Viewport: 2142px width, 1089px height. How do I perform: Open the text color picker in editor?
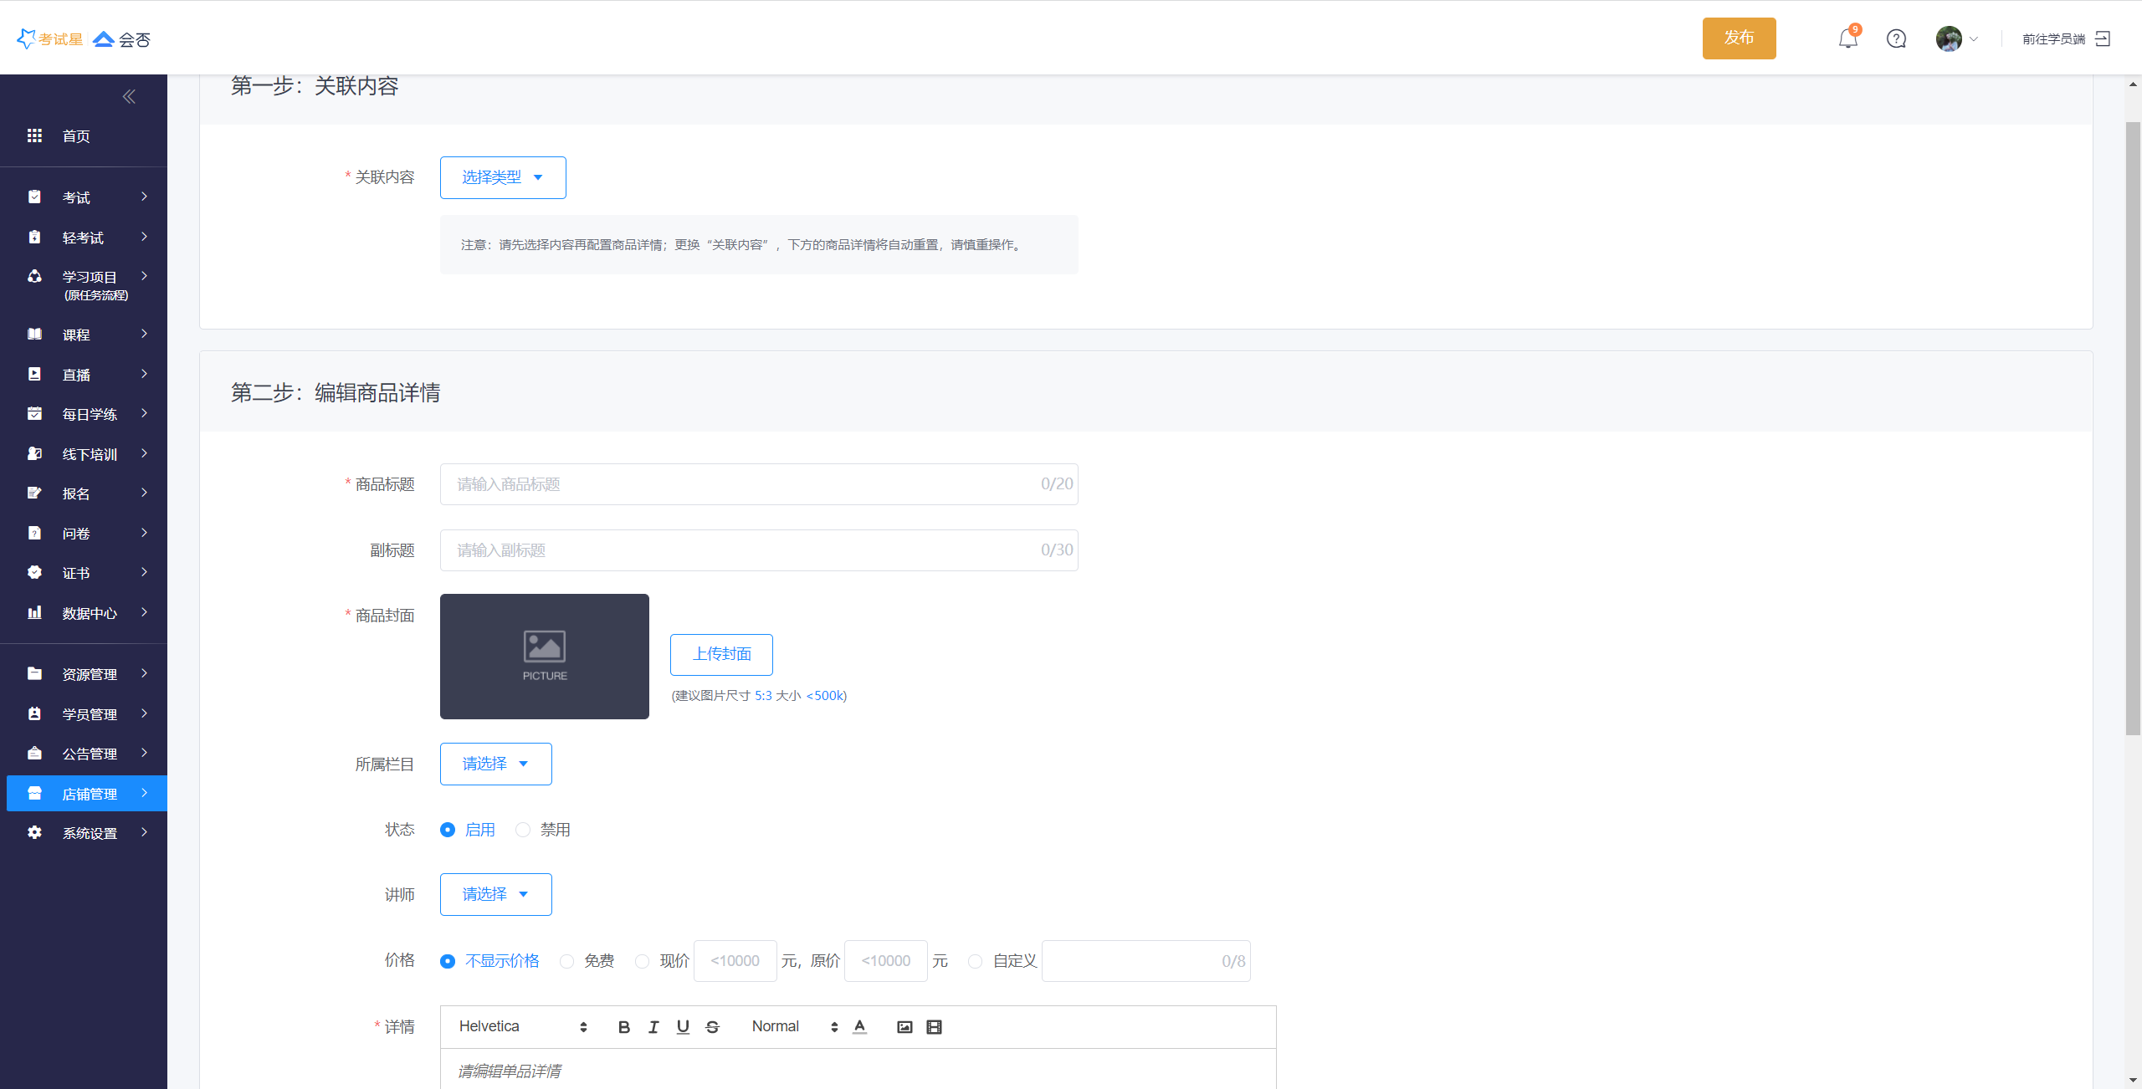point(859,1027)
